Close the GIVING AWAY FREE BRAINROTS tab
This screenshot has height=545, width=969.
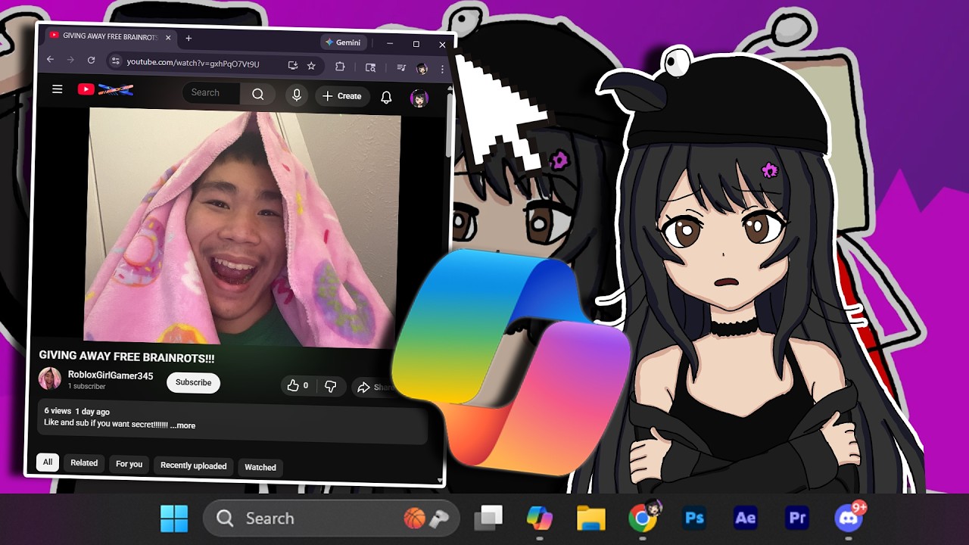pos(168,37)
